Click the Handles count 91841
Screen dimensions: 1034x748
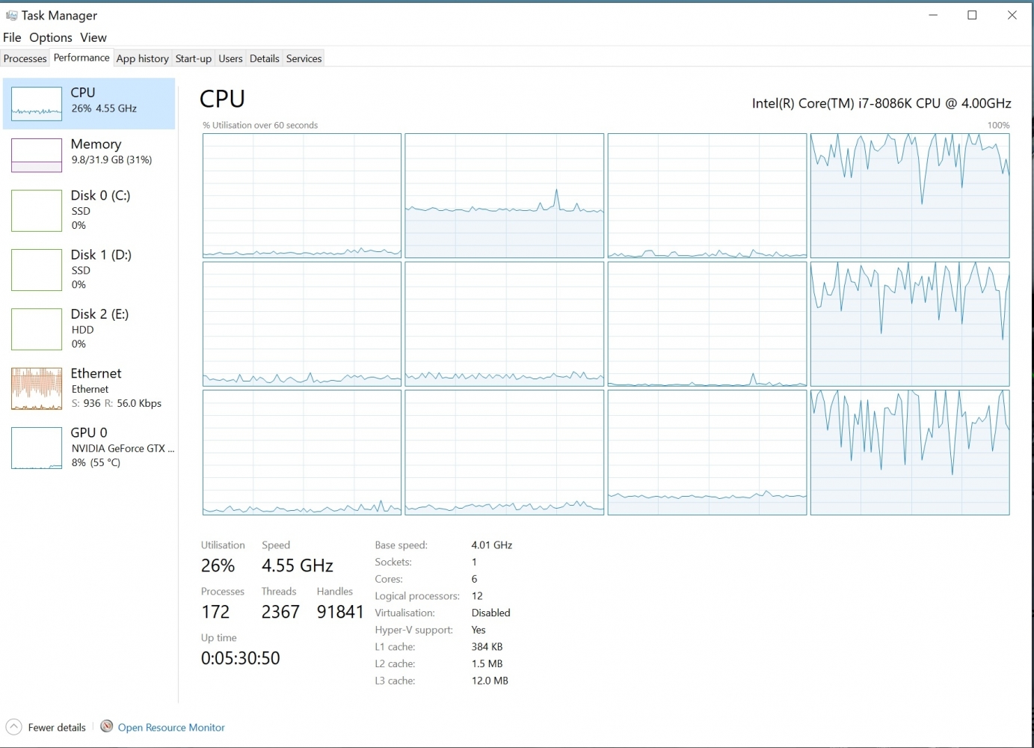tap(340, 612)
